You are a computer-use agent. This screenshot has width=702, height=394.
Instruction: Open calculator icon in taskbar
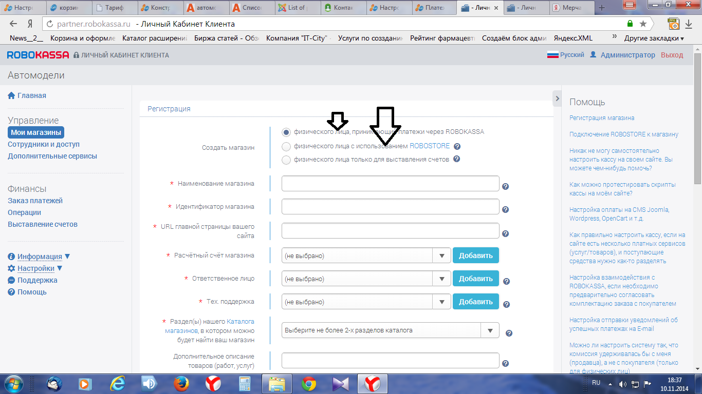pyautogui.click(x=245, y=383)
